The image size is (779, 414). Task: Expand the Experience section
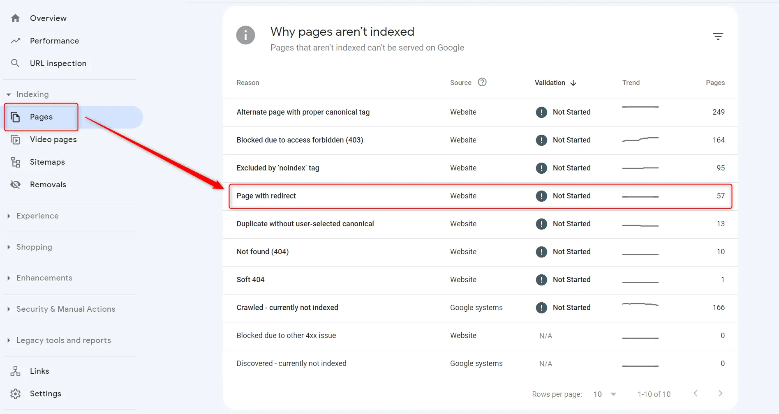[9, 216]
